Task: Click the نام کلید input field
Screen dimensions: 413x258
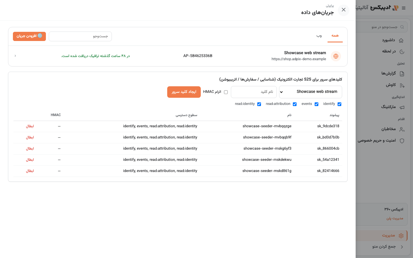Action: click(x=254, y=92)
